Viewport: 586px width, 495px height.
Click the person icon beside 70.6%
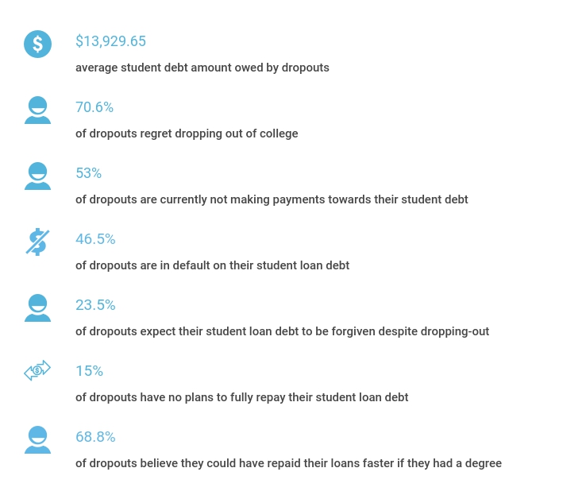pos(37,110)
